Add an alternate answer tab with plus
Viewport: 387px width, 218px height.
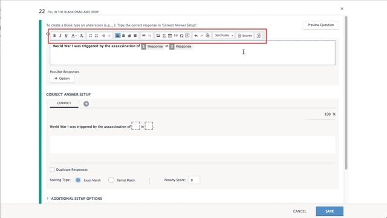pyautogui.click(x=86, y=104)
